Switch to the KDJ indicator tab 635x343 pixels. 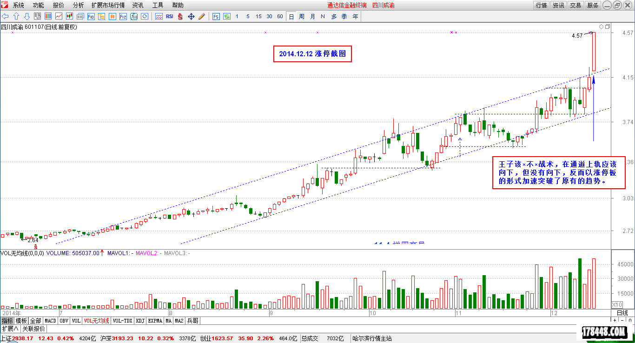pyautogui.click(x=140, y=321)
